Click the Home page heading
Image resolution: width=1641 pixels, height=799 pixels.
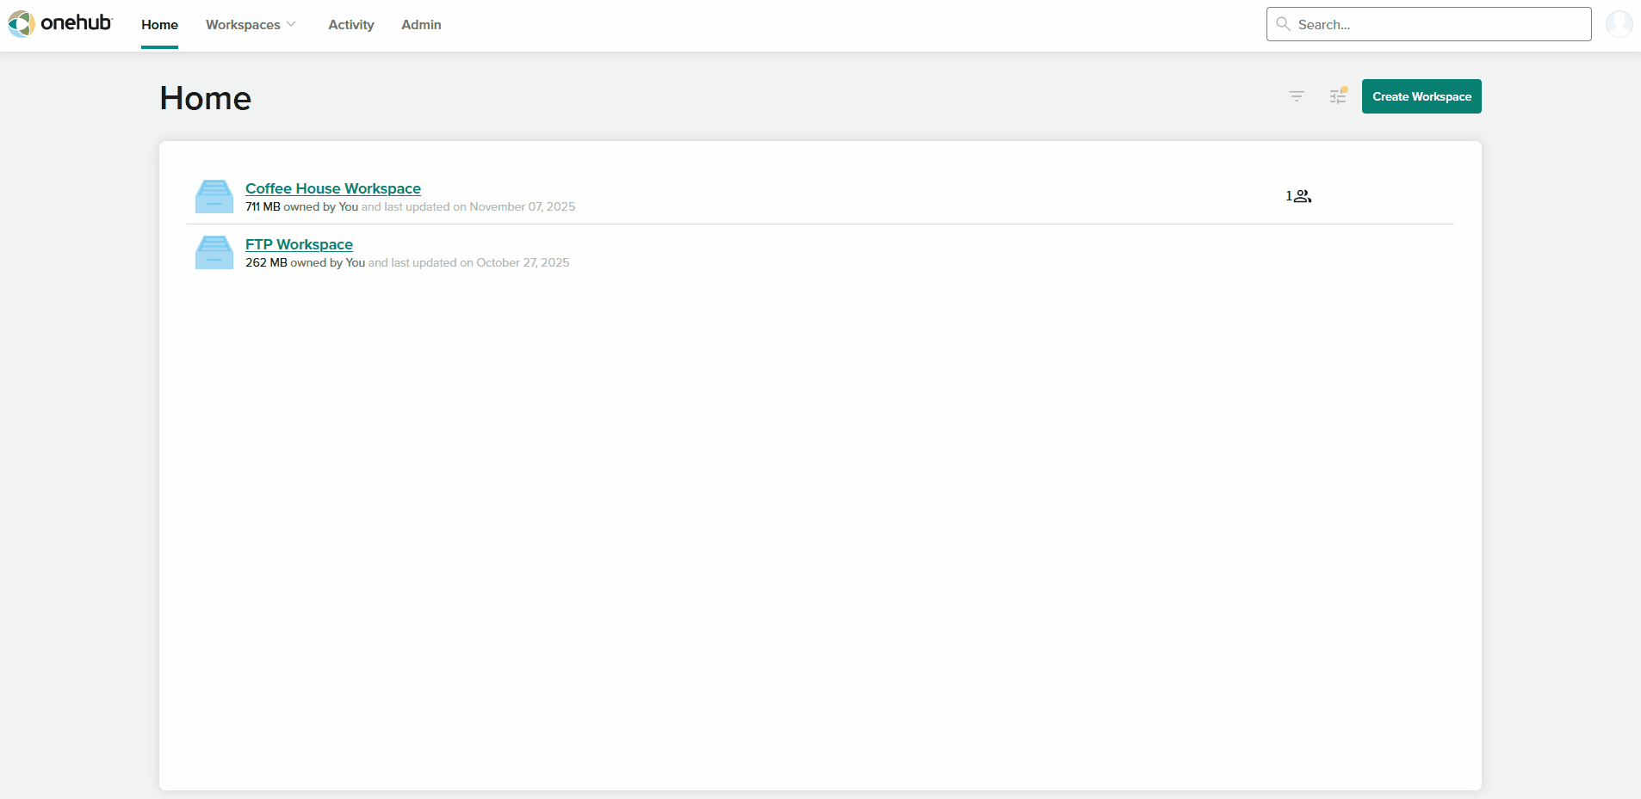point(206,98)
